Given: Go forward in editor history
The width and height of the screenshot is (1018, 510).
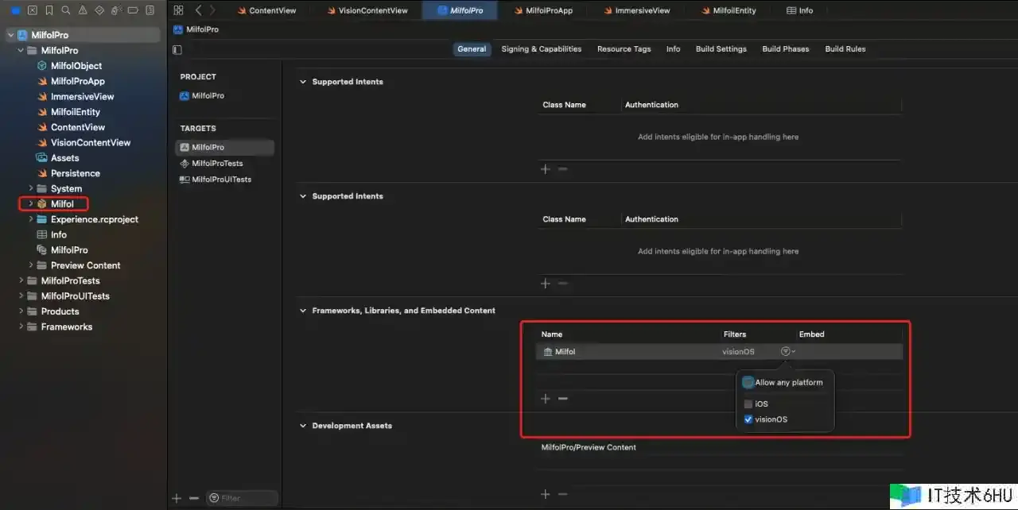Looking at the screenshot, I should 212,10.
